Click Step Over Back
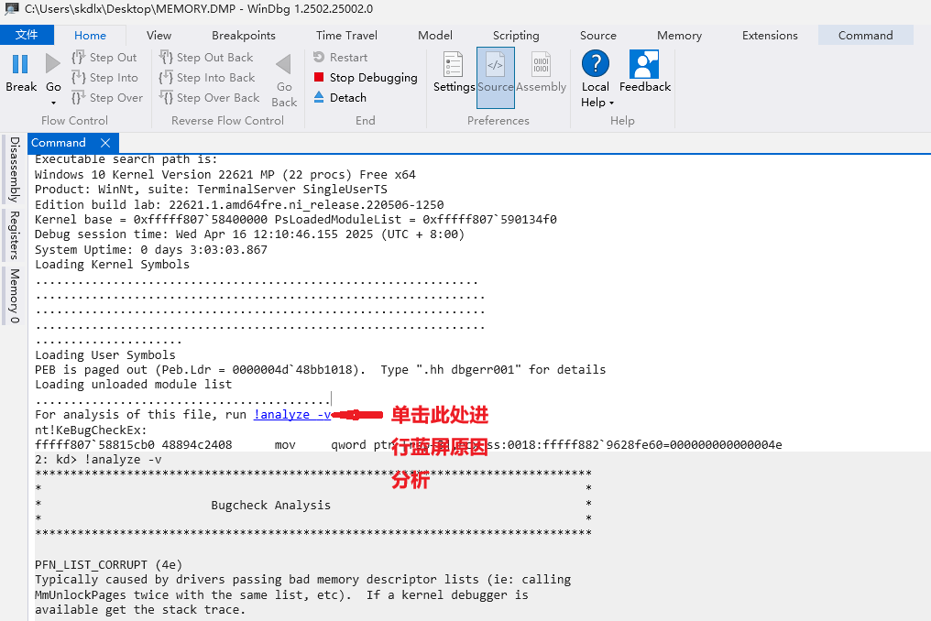 point(210,97)
